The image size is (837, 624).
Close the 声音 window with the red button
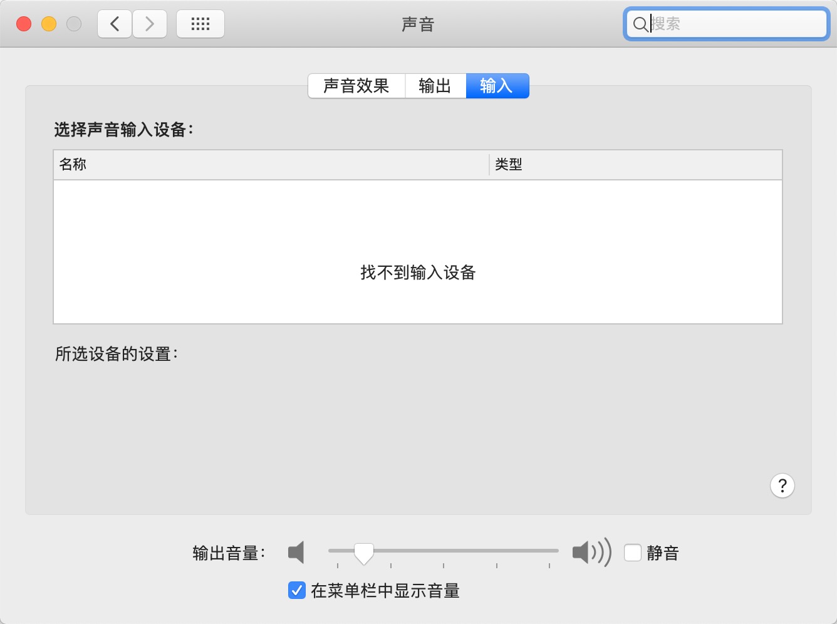(x=24, y=24)
